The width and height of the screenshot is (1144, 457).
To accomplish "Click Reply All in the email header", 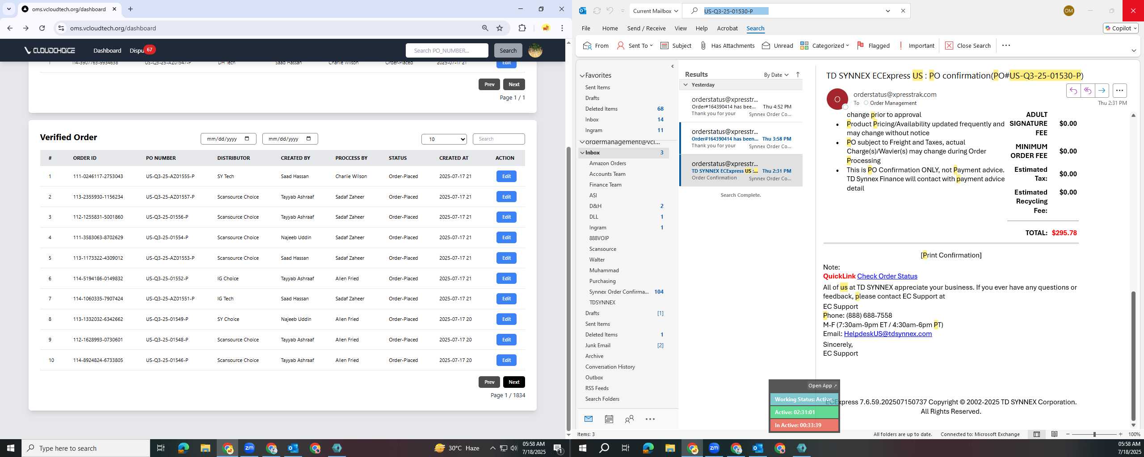I will (1087, 91).
